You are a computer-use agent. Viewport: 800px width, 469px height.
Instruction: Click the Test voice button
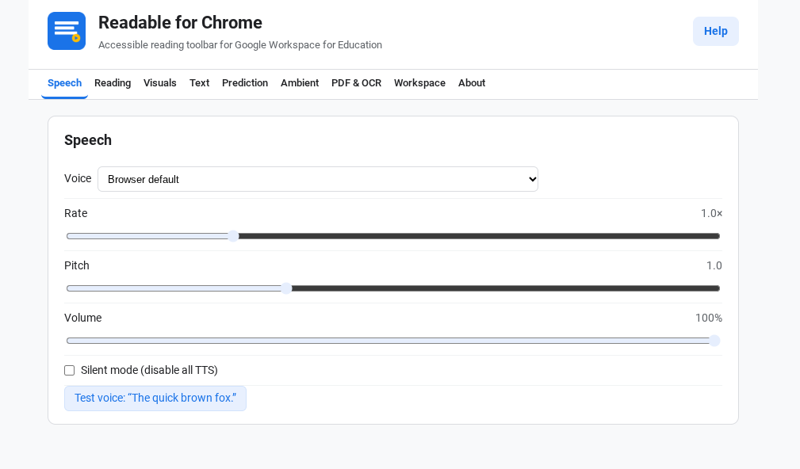155,398
